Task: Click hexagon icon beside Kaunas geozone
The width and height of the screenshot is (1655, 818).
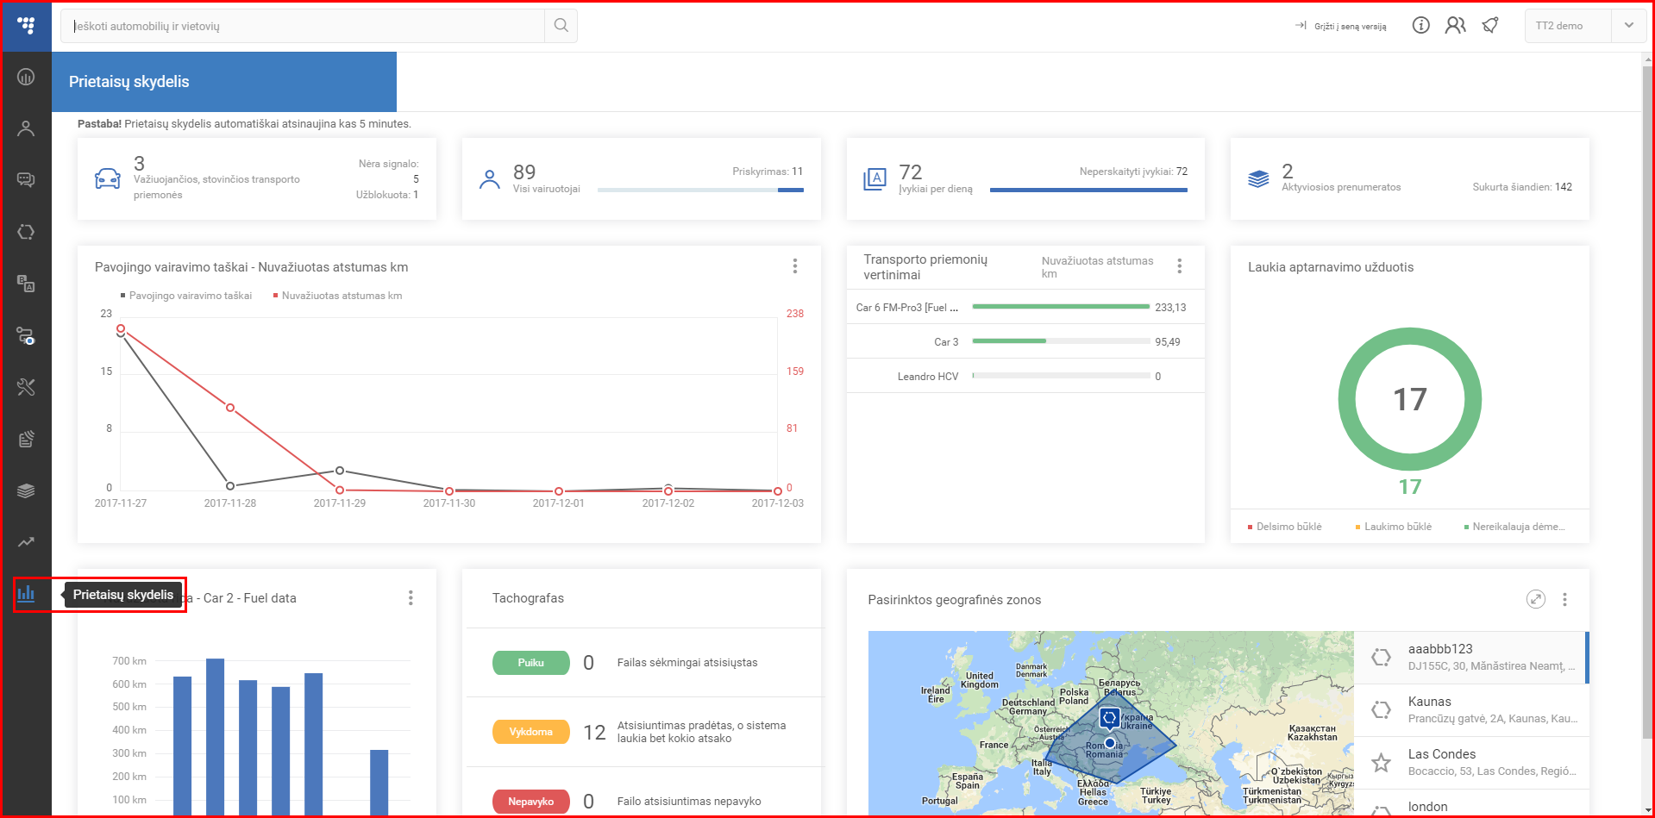Action: click(x=1381, y=710)
